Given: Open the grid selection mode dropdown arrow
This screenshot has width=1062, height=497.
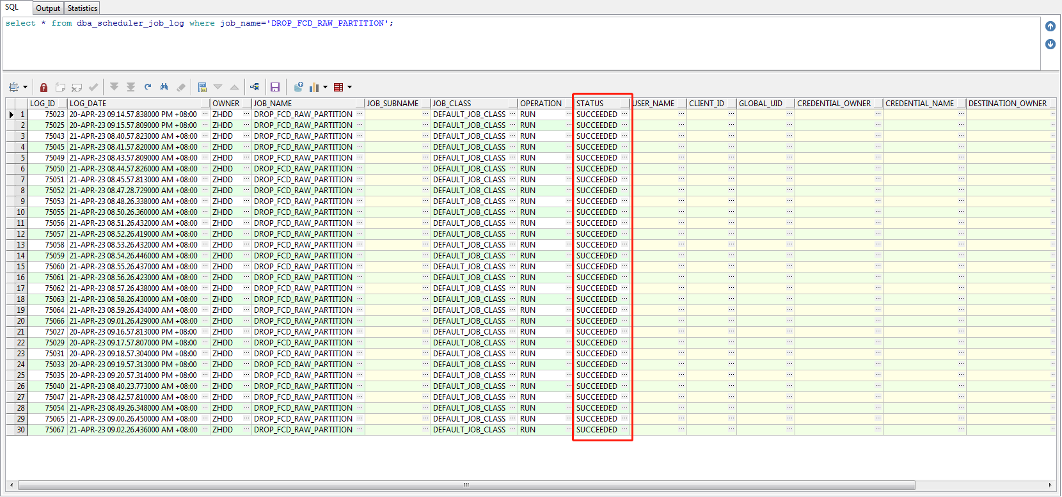Looking at the screenshot, I should coord(26,87).
